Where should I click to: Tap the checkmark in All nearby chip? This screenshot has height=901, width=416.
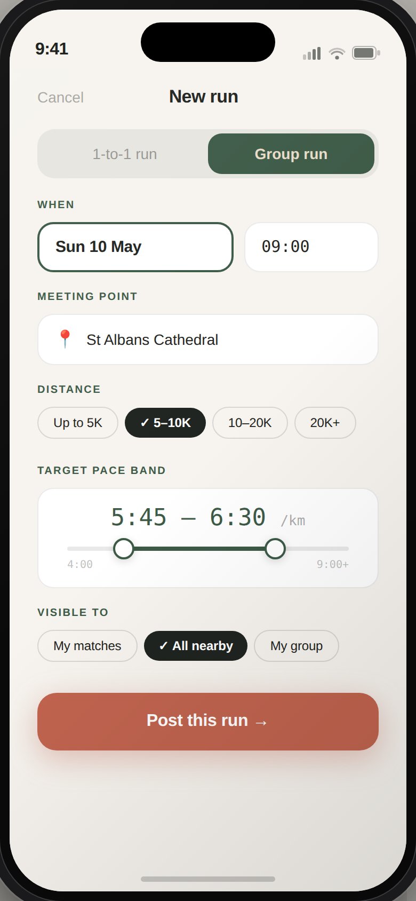pyautogui.click(x=163, y=646)
